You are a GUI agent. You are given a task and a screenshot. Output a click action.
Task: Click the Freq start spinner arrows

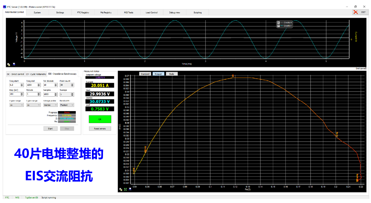(x=22, y=85)
